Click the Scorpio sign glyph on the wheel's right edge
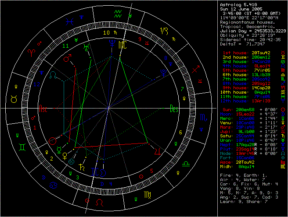 pos(202,118)
